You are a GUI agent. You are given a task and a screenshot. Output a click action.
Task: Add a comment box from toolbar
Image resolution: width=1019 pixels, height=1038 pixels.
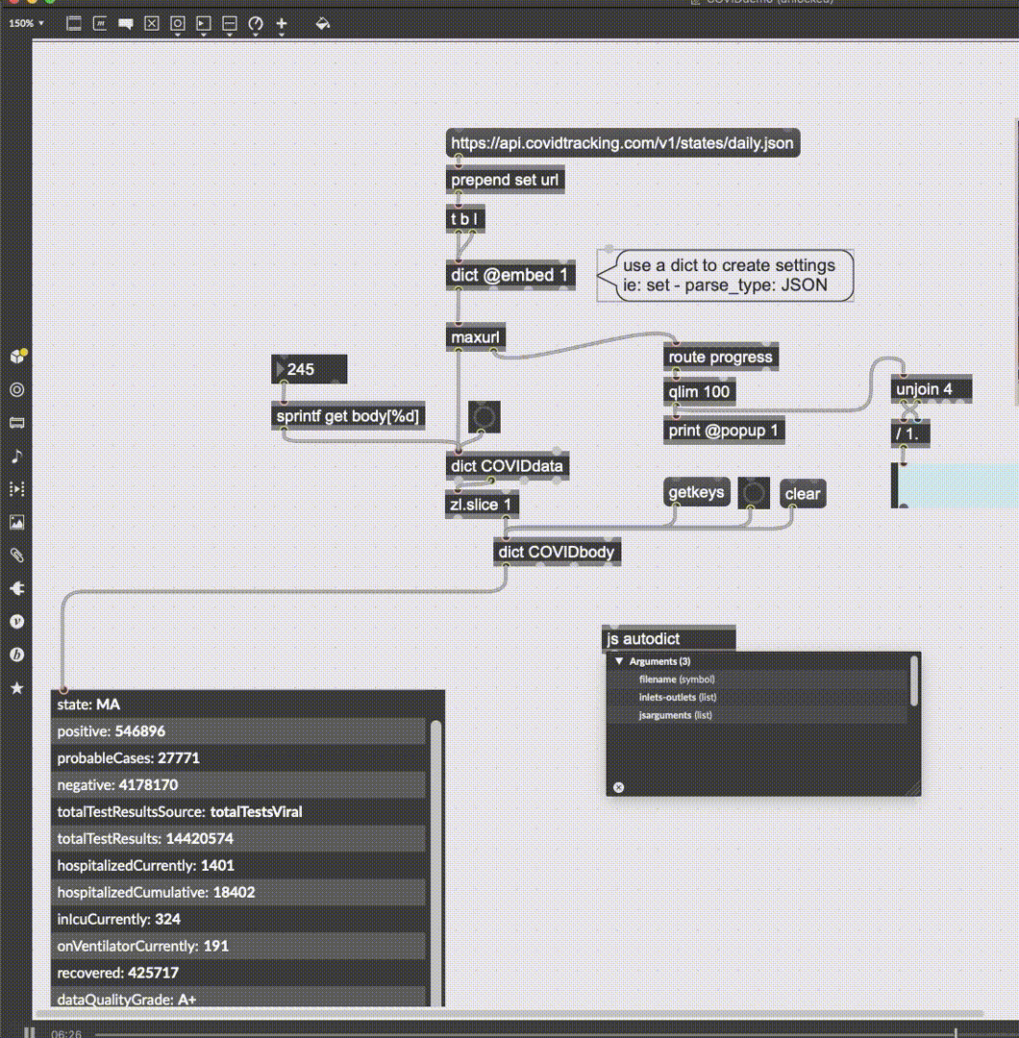pyautogui.click(x=125, y=23)
